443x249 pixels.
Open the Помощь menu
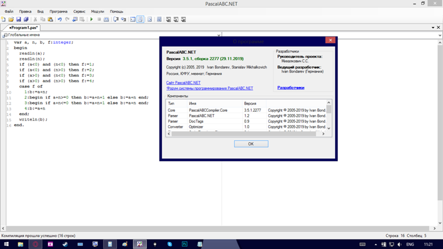[x=116, y=12]
